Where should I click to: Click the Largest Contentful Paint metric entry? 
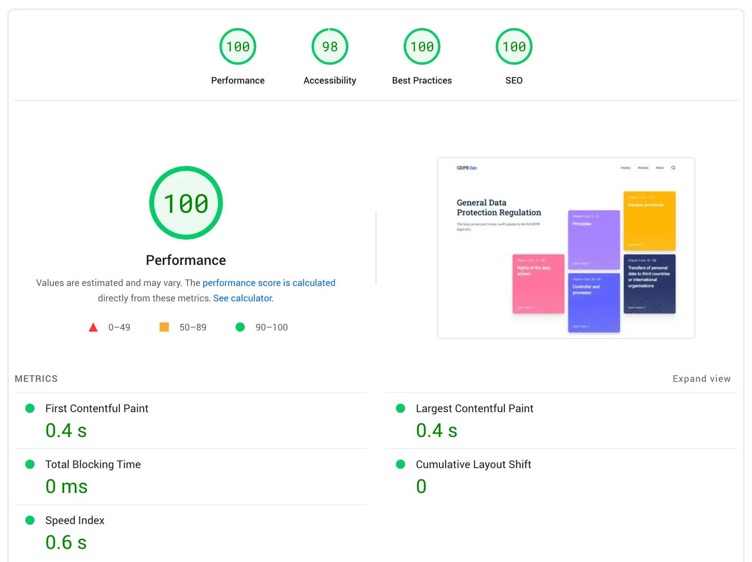coord(474,409)
